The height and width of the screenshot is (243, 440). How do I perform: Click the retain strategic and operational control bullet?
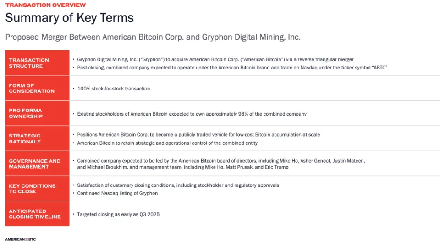[167, 143]
